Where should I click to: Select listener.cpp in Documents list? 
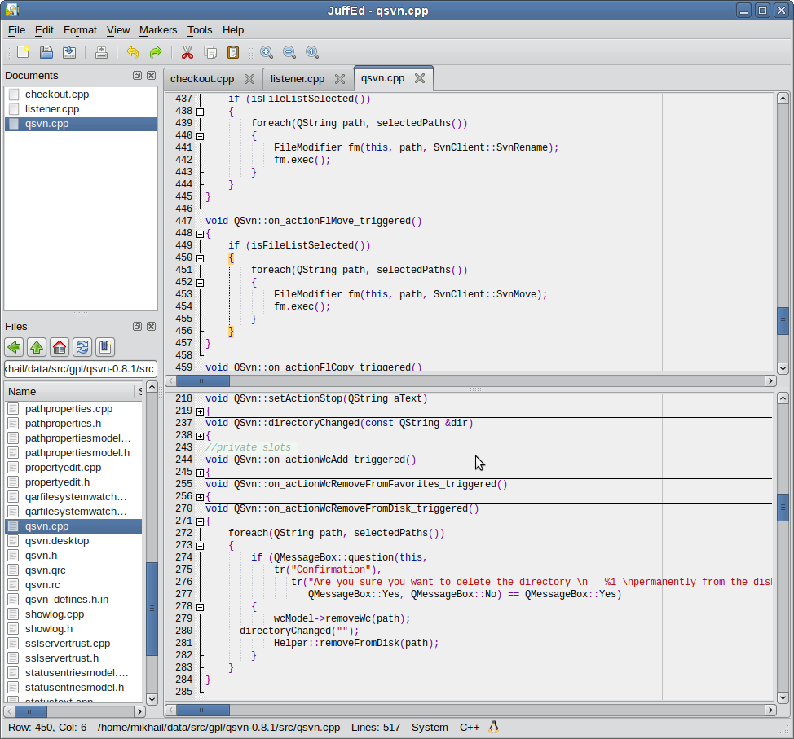coord(81,109)
